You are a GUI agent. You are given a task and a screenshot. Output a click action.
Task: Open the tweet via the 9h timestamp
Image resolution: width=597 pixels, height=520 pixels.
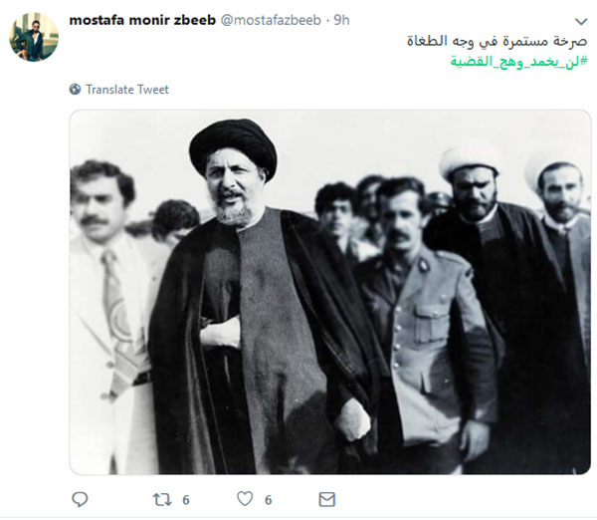341,20
